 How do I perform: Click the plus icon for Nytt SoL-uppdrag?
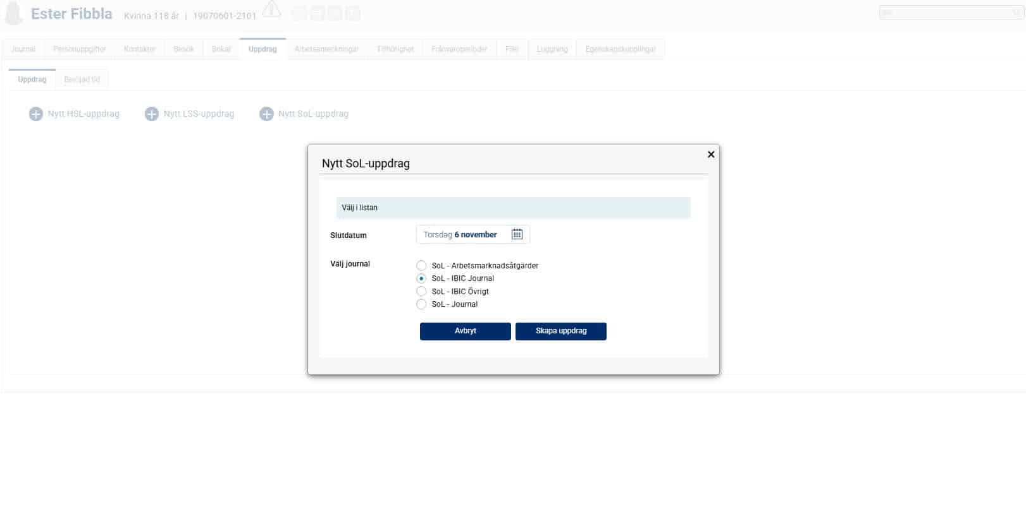click(266, 114)
